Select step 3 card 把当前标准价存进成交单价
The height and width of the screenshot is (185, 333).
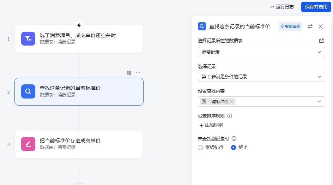pos(79,144)
